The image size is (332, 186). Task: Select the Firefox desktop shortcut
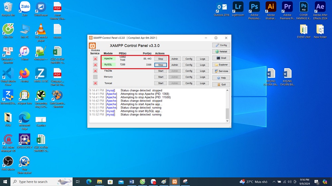(25, 75)
